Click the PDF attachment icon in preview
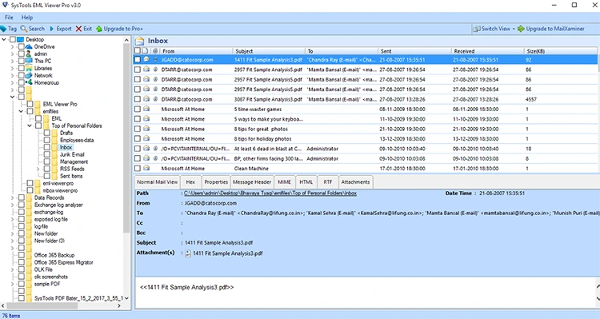 188,253
